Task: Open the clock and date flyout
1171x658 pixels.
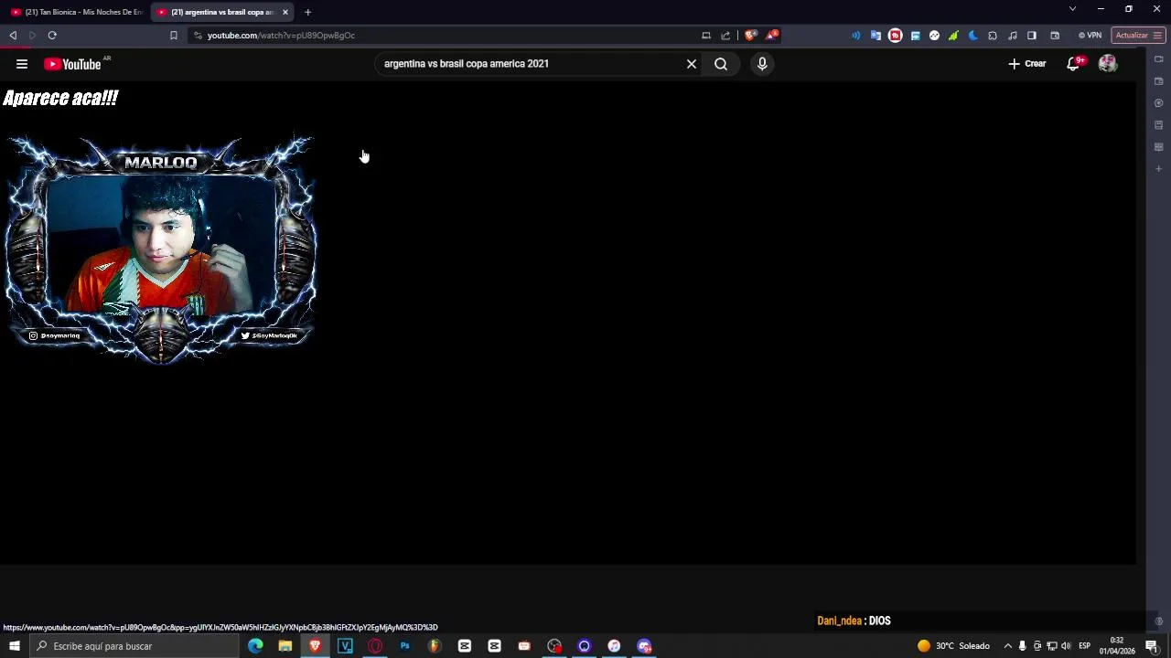Action: point(1117,646)
